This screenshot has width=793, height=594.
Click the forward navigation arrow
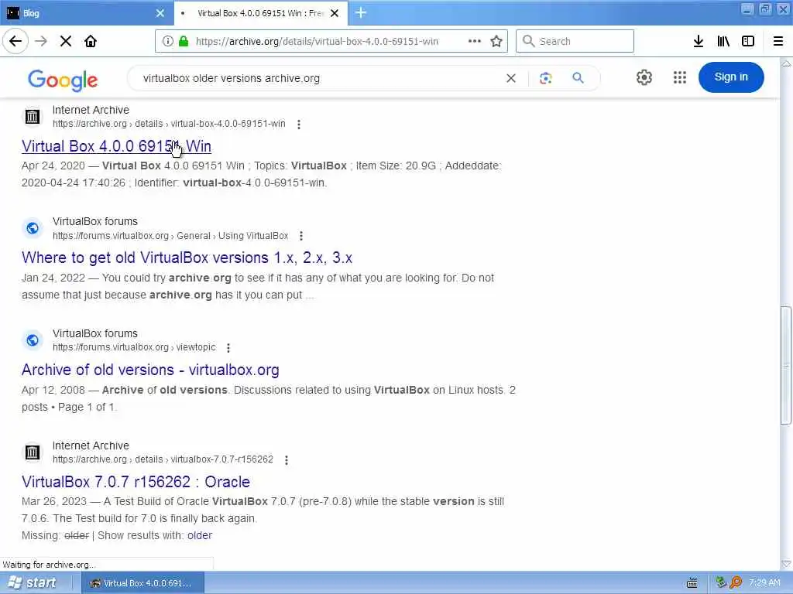[x=41, y=41]
